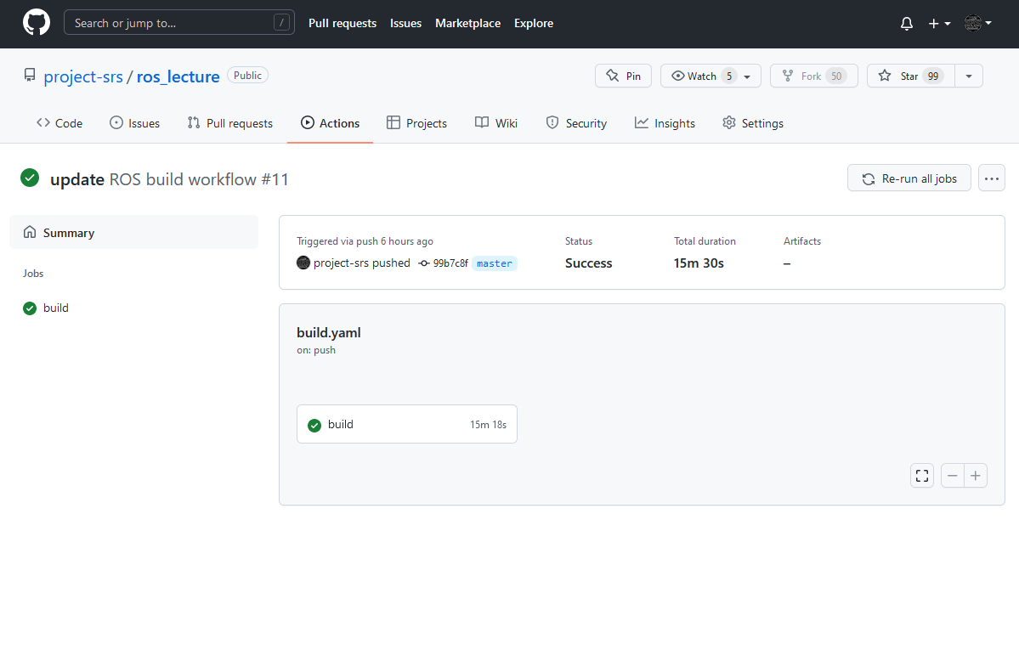Go to Explore

(534, 23)
